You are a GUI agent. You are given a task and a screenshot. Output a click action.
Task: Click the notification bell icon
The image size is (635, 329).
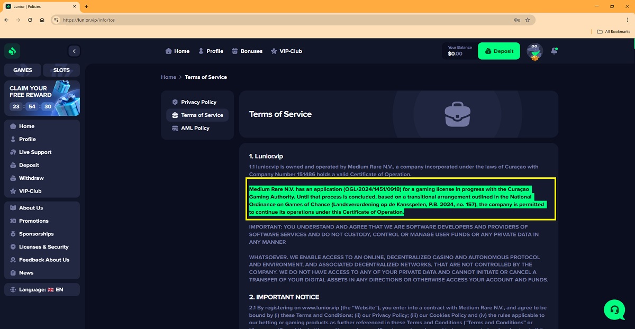pyautogui.click(x=554, y=51)
